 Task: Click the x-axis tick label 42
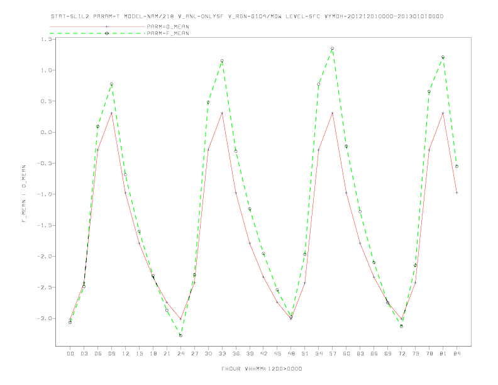263,354
